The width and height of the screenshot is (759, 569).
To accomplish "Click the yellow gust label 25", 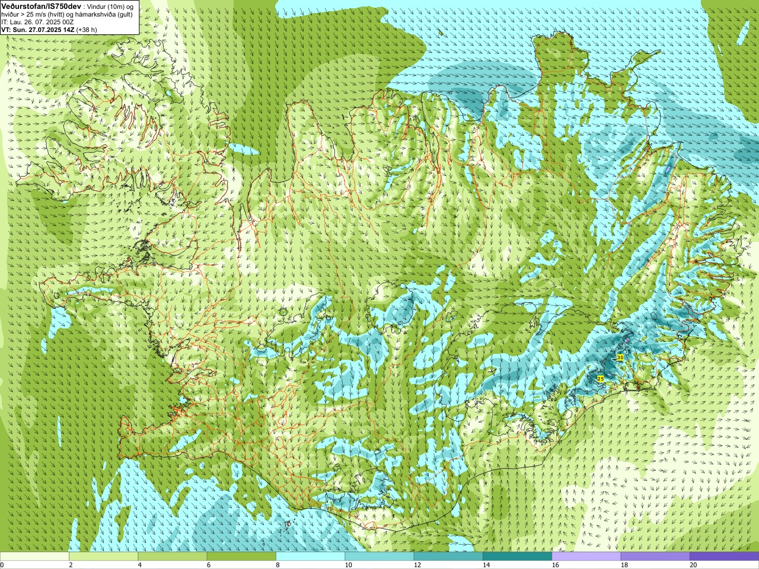I will [x=600, y=378].
